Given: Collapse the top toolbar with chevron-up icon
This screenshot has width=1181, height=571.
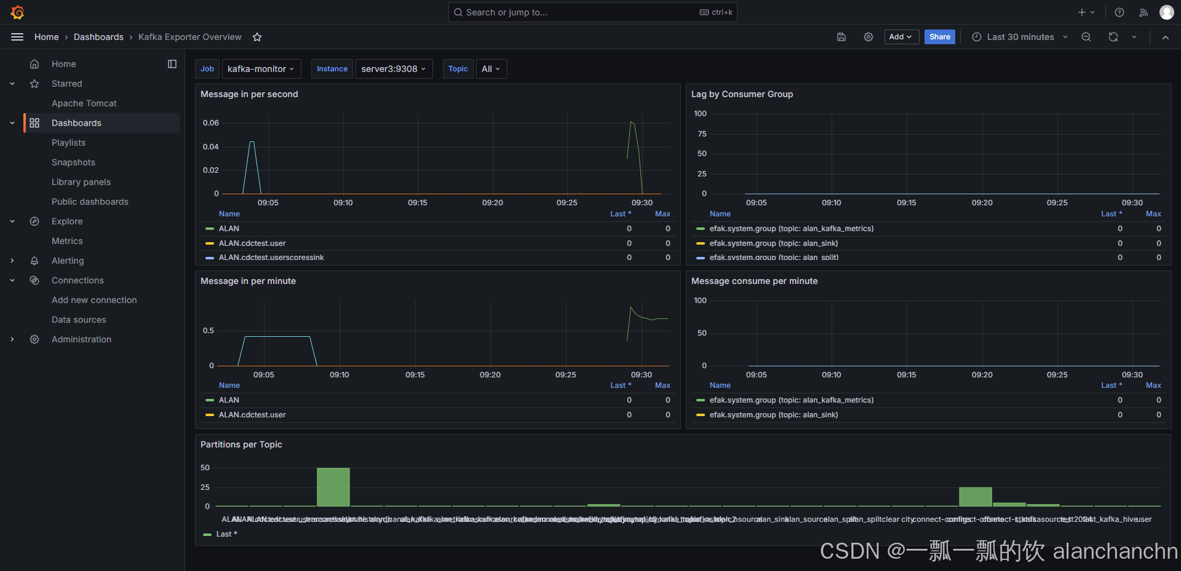Looking at the screenshot, I should [1165, 37].
